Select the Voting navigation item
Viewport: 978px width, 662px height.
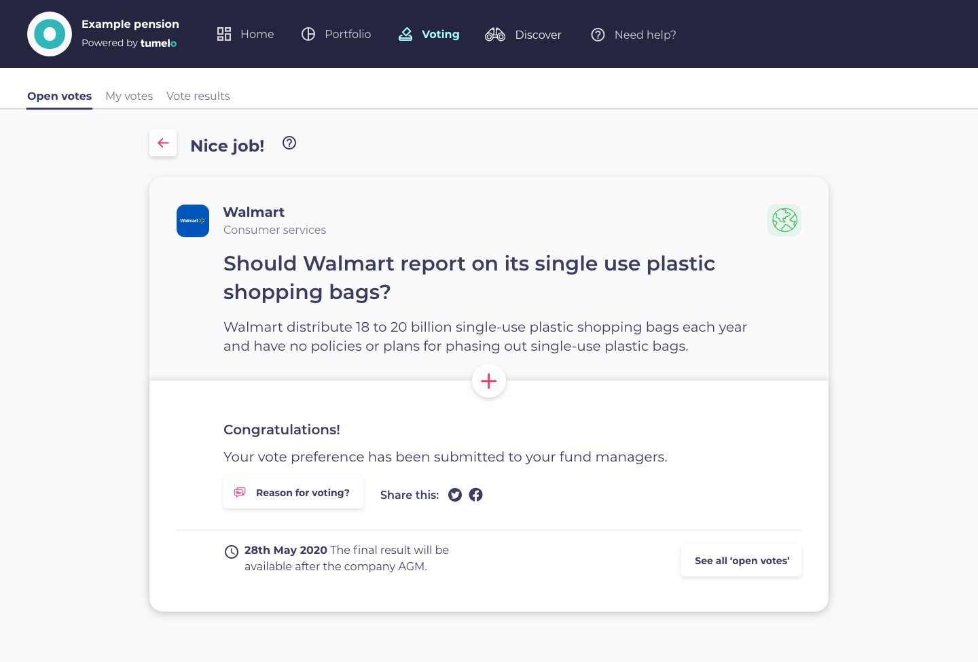(429, 34)
